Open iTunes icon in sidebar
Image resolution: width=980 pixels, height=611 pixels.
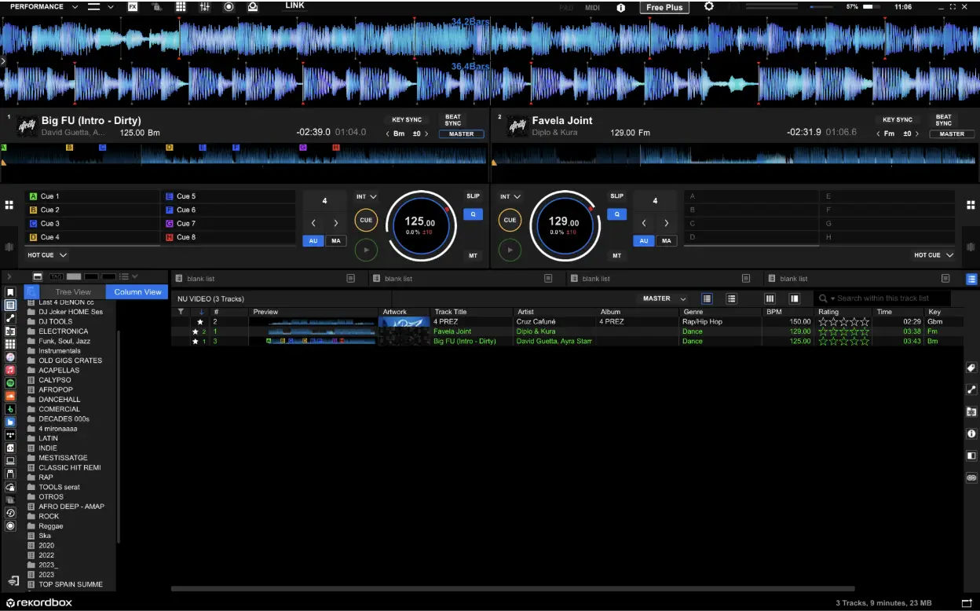coord(10,357)
